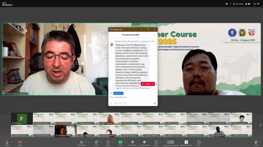Toggle the camera using the Video button
This screenshot has width=263, height=147.
pos(20,142)
